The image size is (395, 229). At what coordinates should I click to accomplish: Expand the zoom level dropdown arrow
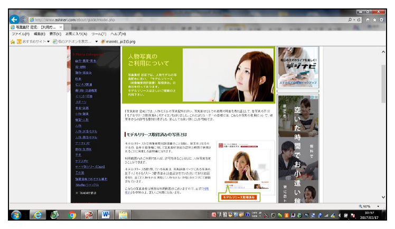pos(378,206)
